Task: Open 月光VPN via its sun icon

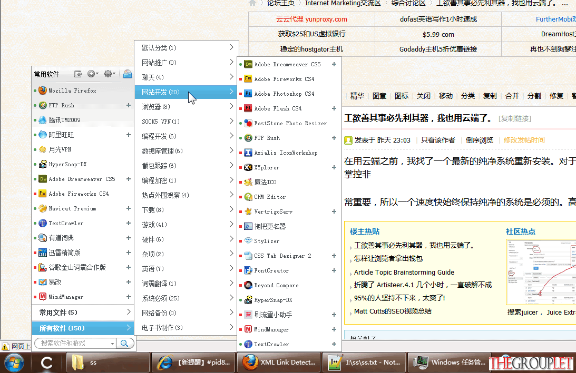Action: point(43,149)
